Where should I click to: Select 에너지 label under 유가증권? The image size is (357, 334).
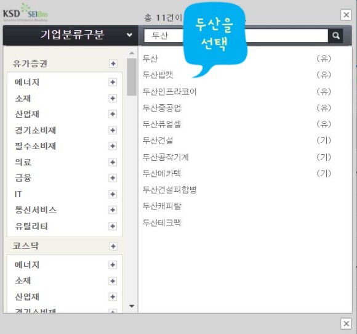(27, 83)
